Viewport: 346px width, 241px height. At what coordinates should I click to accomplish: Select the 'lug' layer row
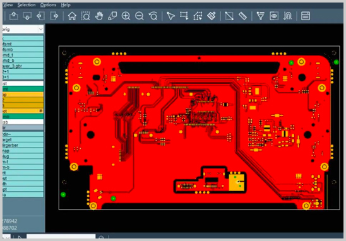[x=23, y=156]
